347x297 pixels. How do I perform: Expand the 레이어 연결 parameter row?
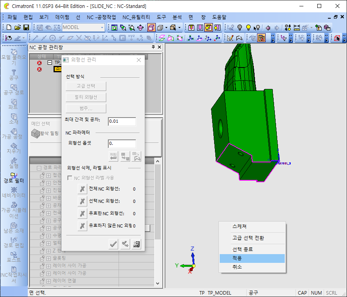[49, 281]
